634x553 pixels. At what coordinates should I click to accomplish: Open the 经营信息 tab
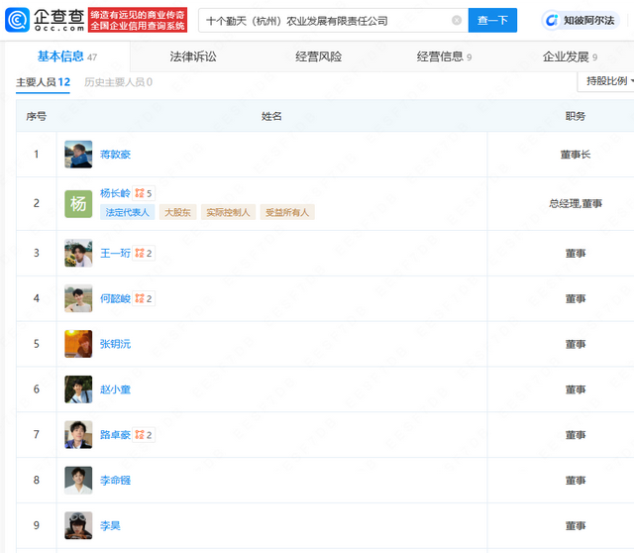[440, 57]
